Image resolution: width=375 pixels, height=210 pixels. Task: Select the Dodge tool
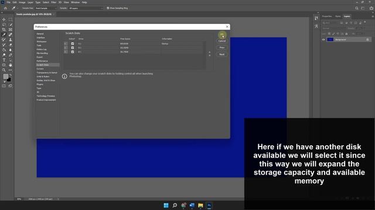click(x=4, y=55)
